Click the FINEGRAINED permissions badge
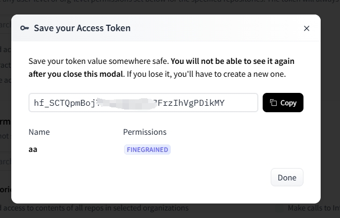Screen dimensions: 340x218 (147, 149)
